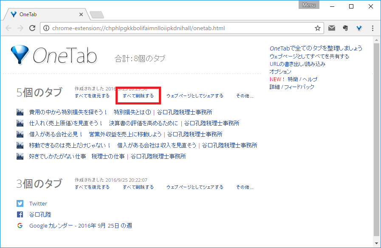Click すべて削除する for the 5-tab group
This screenshot has width=381, height=248.
(138, 96)
